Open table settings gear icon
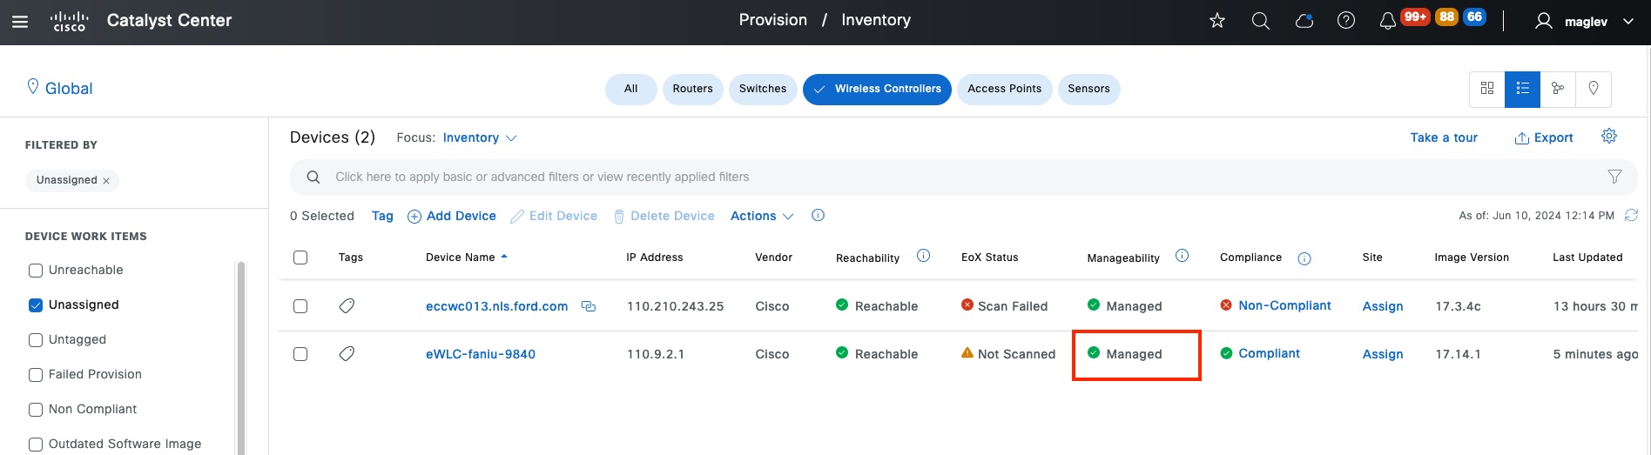The height and width of the screenshot is (455, 1651). pos(1609,137)
